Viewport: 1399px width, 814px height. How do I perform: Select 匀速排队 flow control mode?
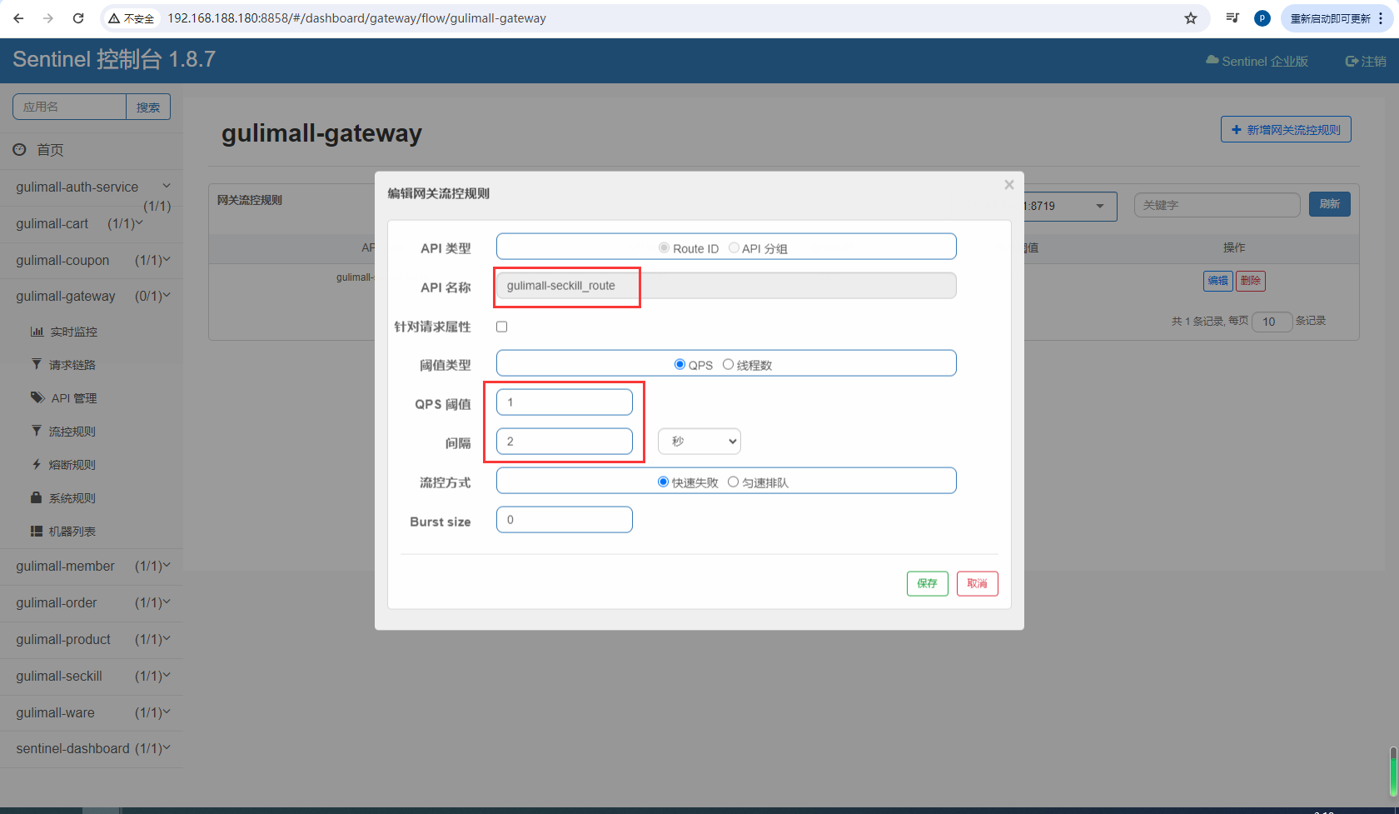click(x=733, y=482)
